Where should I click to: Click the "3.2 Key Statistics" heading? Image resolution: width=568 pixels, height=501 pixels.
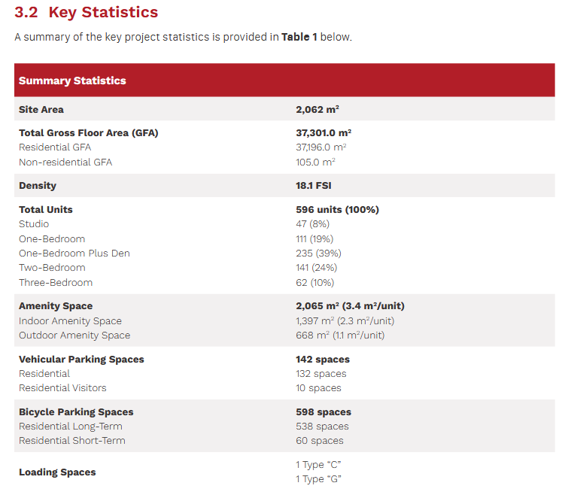click(87, 13)
